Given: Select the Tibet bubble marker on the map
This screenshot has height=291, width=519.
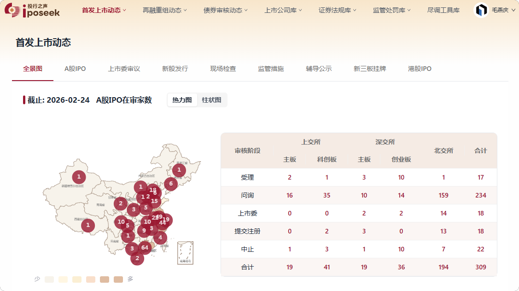Looking at the screenshot, I should [x=88, y=226].
